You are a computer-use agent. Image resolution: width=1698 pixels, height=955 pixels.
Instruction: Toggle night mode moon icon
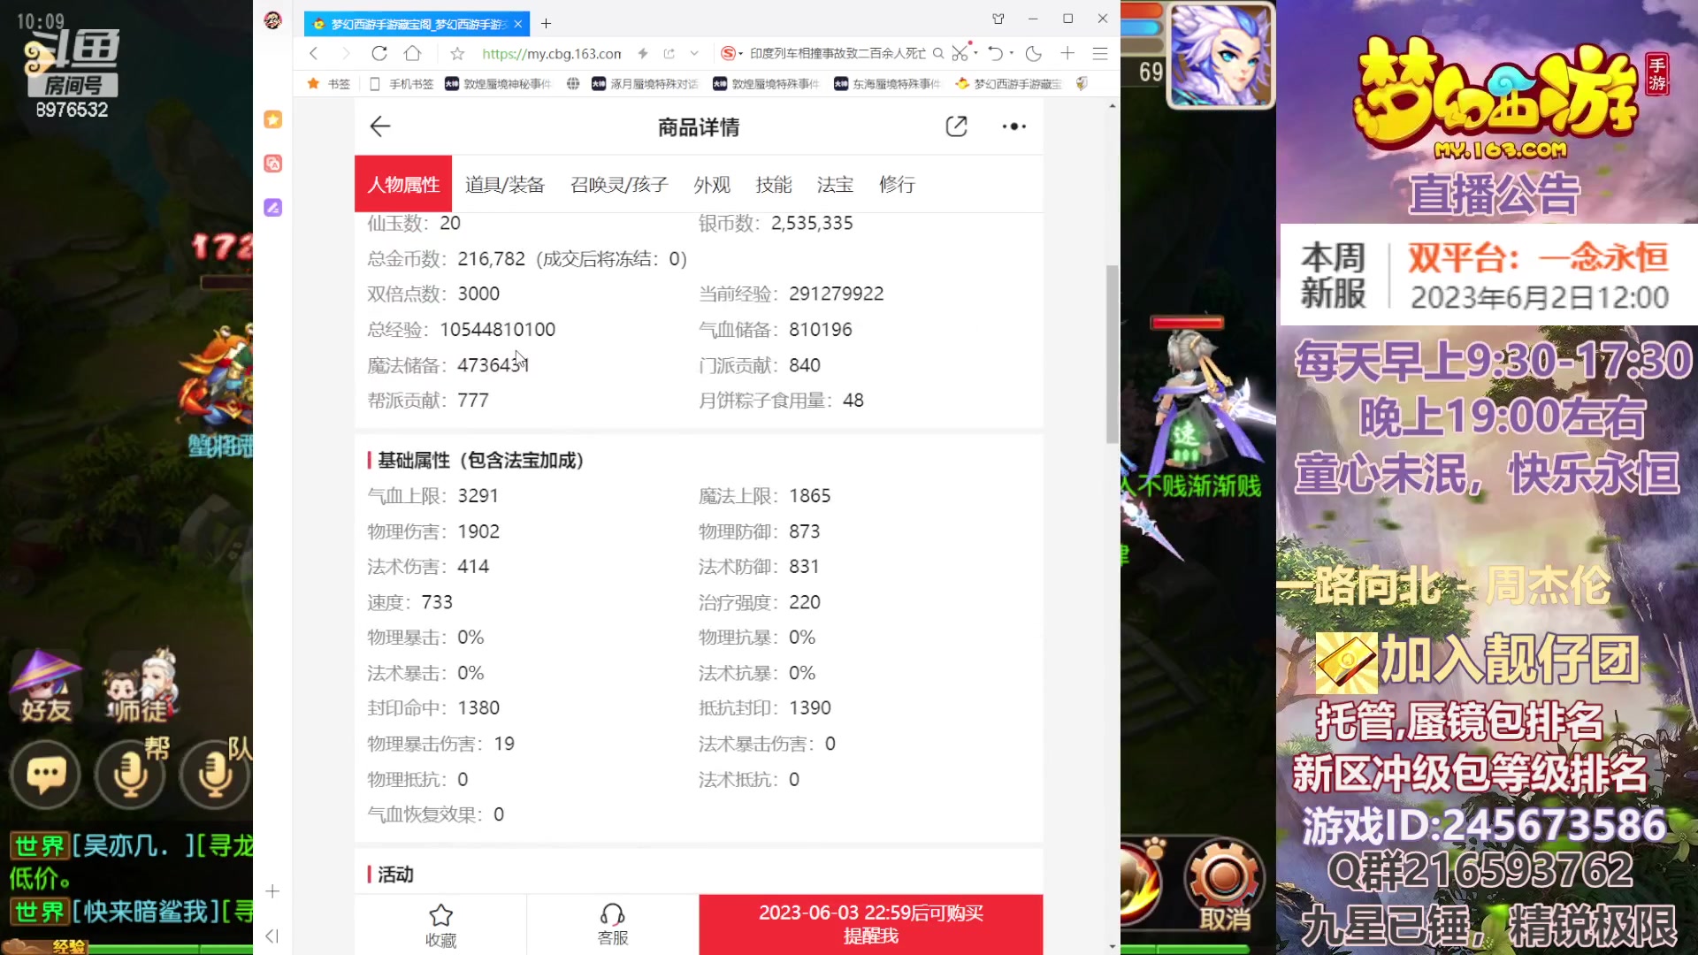[1034, 54]
